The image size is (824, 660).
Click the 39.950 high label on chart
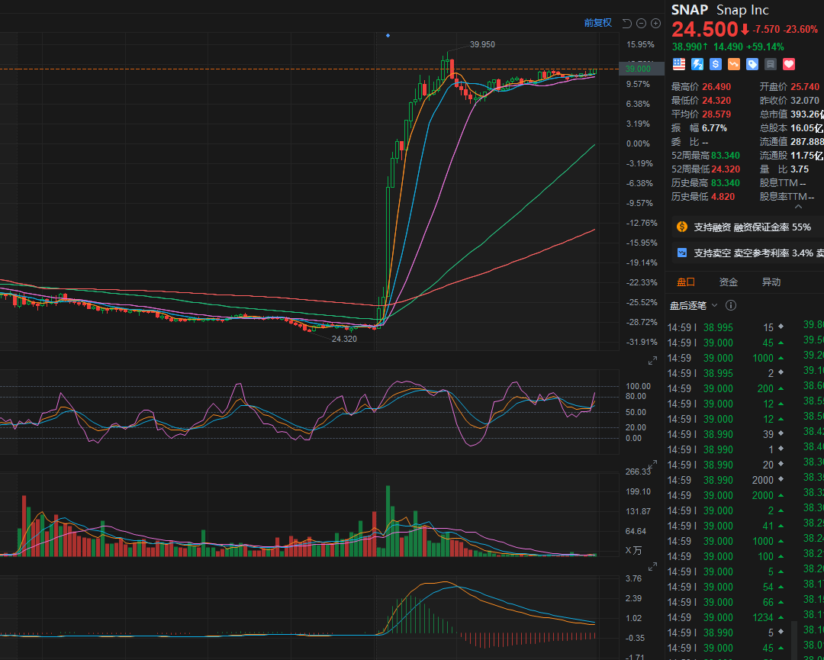coord(482,45)
